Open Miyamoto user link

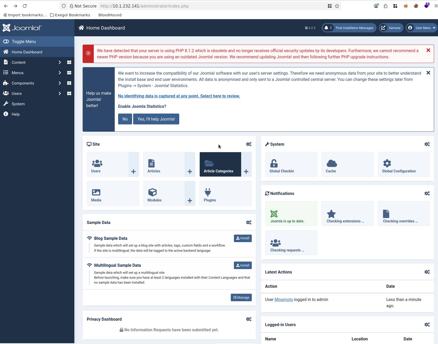(x=284, y=299)
